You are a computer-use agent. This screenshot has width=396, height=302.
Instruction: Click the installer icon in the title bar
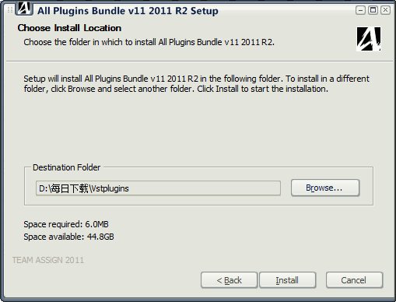(x=24, y=8)
